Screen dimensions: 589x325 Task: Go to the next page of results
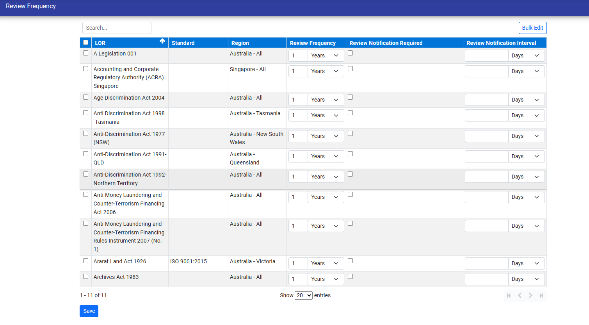pyautogui.click(x=530, y=296)
